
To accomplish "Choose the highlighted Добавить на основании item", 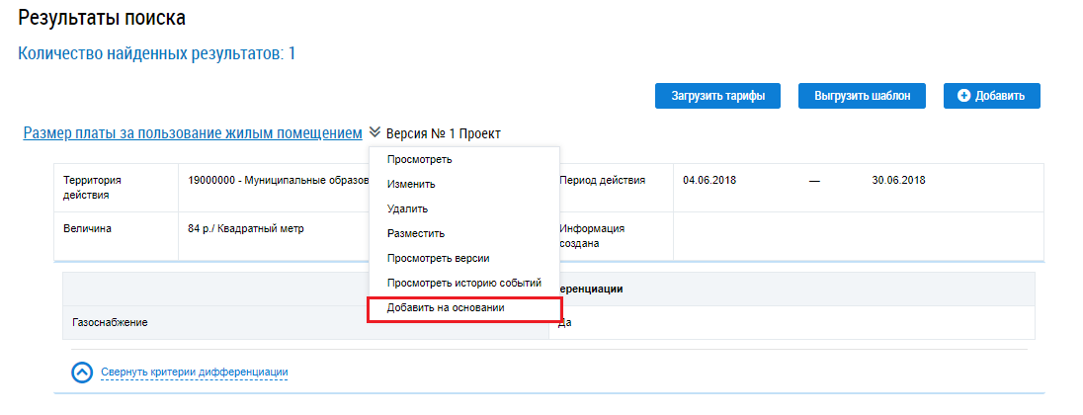I will click(x=446, y=307).
